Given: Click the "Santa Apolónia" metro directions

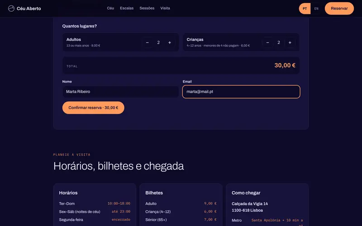Looking at the screenshot, I should tap(277, 222).
